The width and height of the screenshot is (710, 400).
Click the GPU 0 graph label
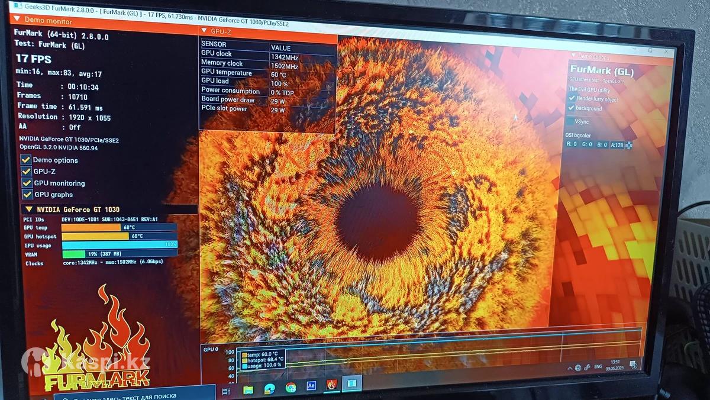pyautogui.click(x=211, y=349)
